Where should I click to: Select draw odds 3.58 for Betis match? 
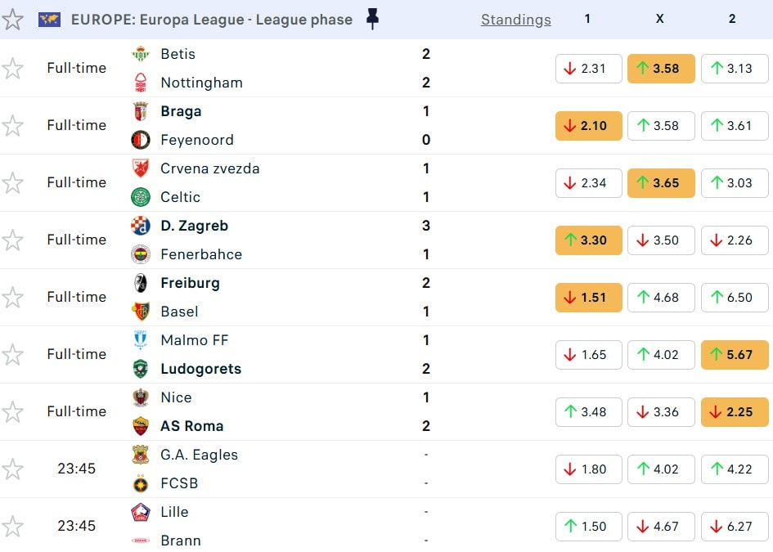click(661, 69)
